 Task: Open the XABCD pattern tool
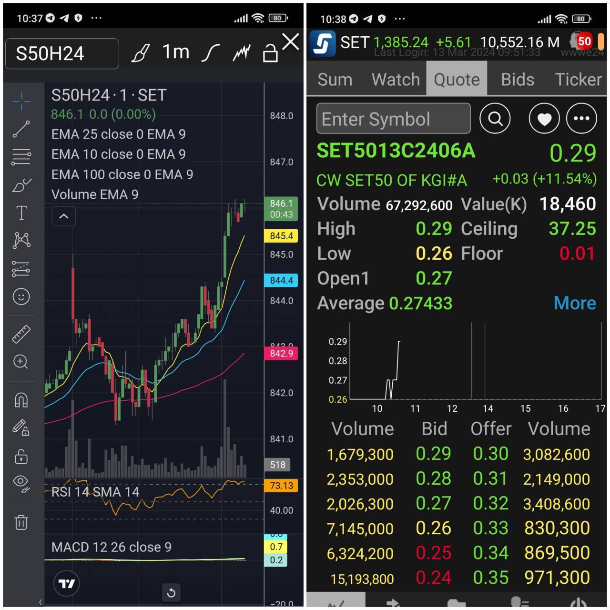(21, 240)
